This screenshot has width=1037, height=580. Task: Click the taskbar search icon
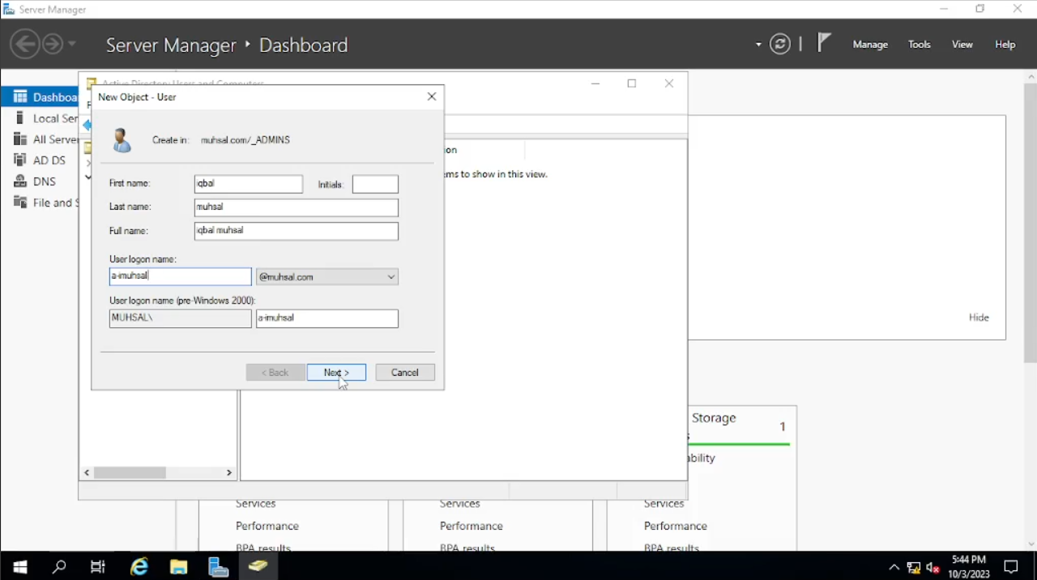(x=59, y=566)
